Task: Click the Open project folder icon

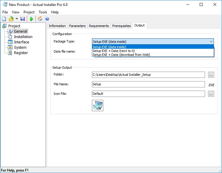Action: tap(11, 19)
